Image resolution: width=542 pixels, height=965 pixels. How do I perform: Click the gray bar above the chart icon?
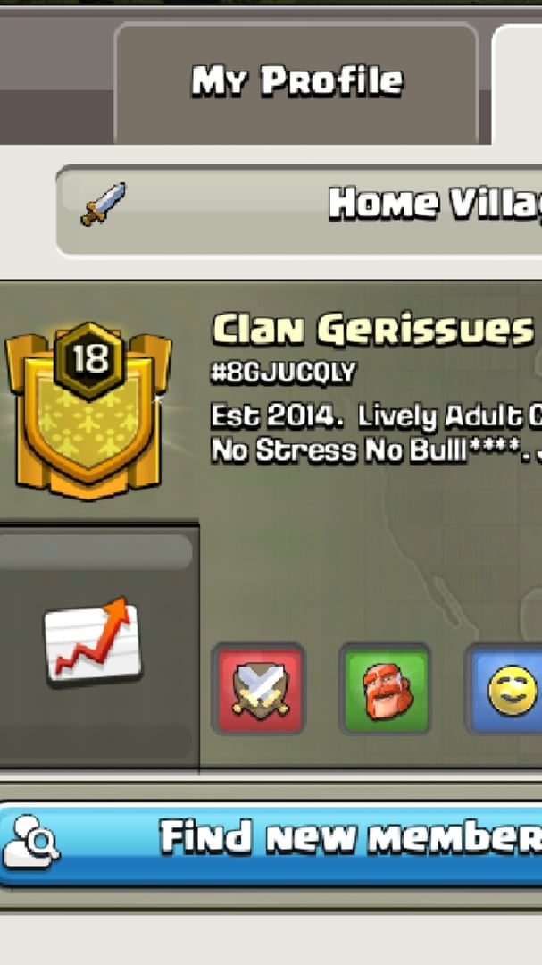pos(96,551)
